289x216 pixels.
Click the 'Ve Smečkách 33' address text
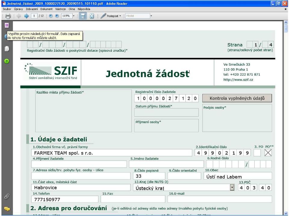pyautogui.click(x=237, y=65)
